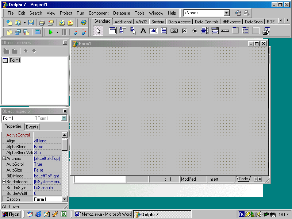The height and width of the screenshot is (219, 292).
Task: Click the View Unit toolbar icon
Action: 9,32
